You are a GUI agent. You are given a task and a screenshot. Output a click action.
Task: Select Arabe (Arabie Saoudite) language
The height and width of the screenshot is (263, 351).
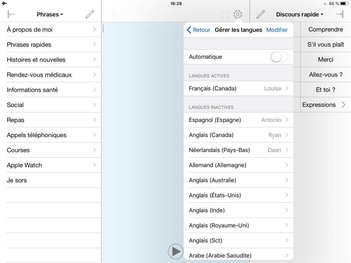(x=238, y=254)
